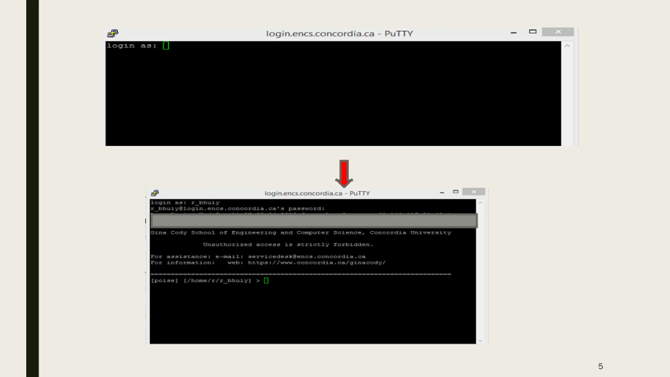The height and width of the screenshot is (377, 670).
Task: Click the 'Gina Cody School of Engineering' line
Action: tap(301, 233)
